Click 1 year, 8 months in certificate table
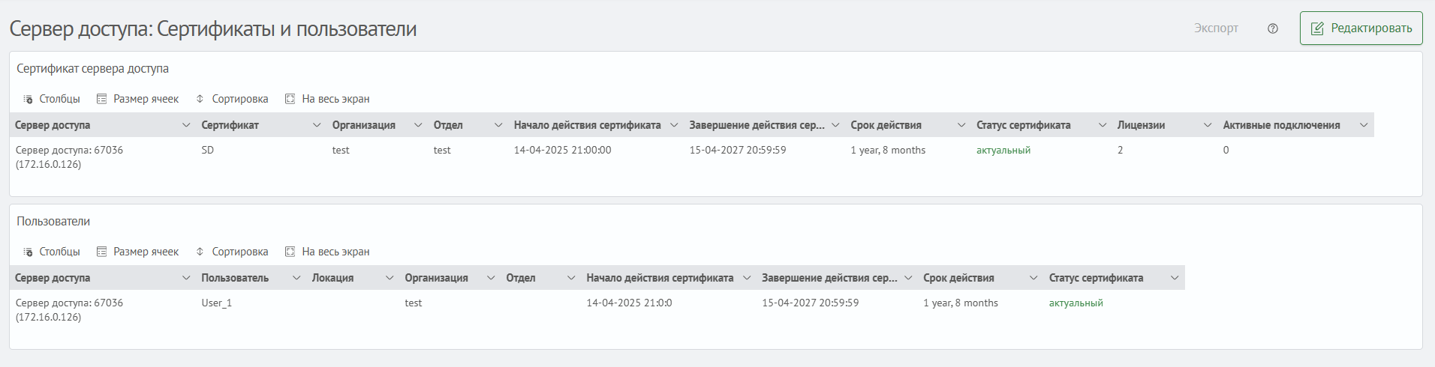The width and height of the screenshot is (1435, 367). coord(888,150)
